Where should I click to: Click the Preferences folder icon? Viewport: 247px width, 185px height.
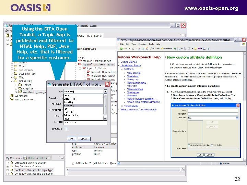(x=15, y=70)
